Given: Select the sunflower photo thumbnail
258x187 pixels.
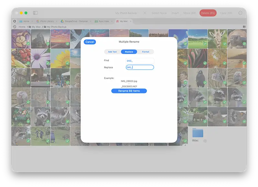Looking at the screenshot, I should 60,58.
